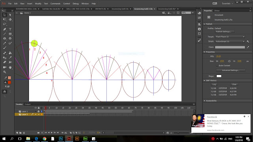Open the Edit Symbols dropdown above stage
The height and width of the screenshot is (142, 253).
169,13
